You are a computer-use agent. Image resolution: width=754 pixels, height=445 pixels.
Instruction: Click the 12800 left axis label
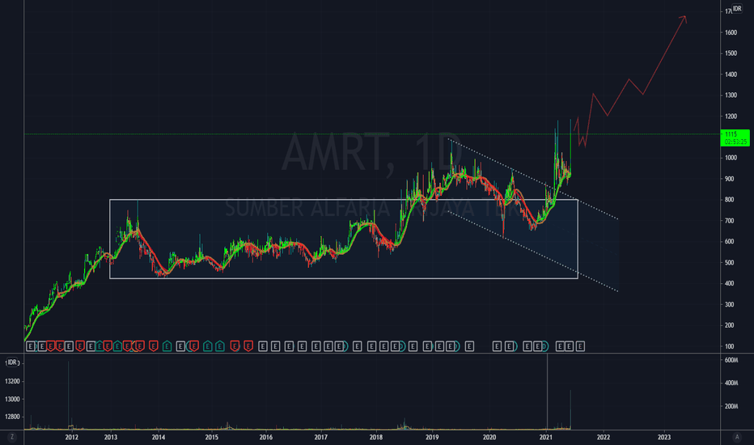coord(12,417)
